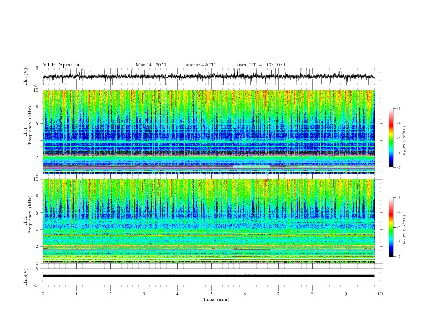Click the ch.1 spectrogram panel
The height and width of the screenshot is (330, 428).
[208, 132]
